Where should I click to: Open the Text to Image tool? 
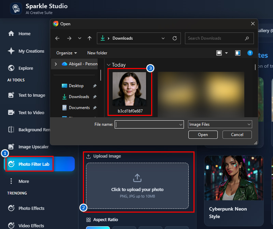point(27,95)
